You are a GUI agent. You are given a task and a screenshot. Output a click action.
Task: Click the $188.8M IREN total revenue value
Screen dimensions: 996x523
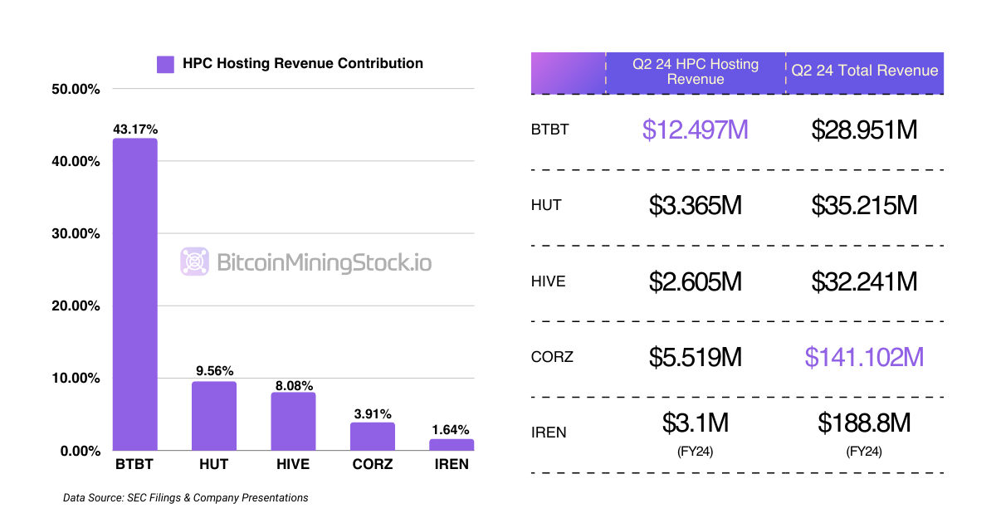point(864,423)
